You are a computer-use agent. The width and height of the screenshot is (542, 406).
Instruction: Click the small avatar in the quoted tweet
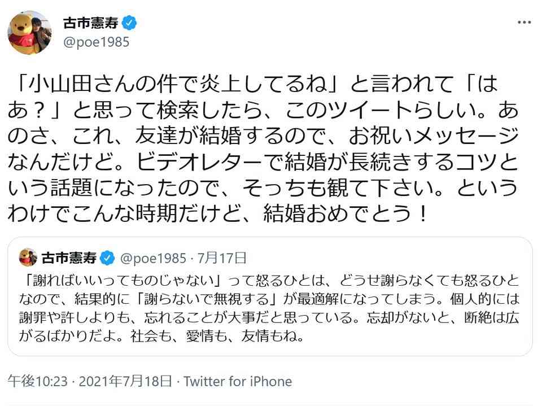pyautogui.click(x=28, y=258)
